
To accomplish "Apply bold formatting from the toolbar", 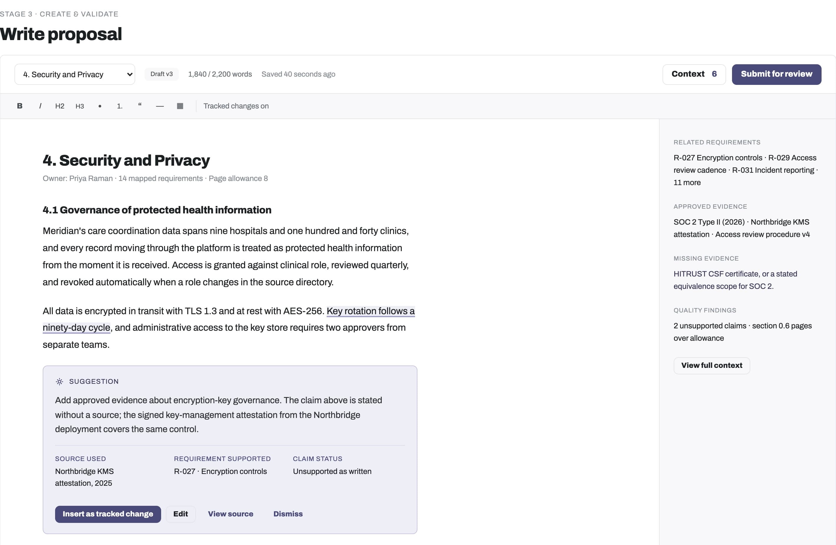I will (x=20, y=106).
